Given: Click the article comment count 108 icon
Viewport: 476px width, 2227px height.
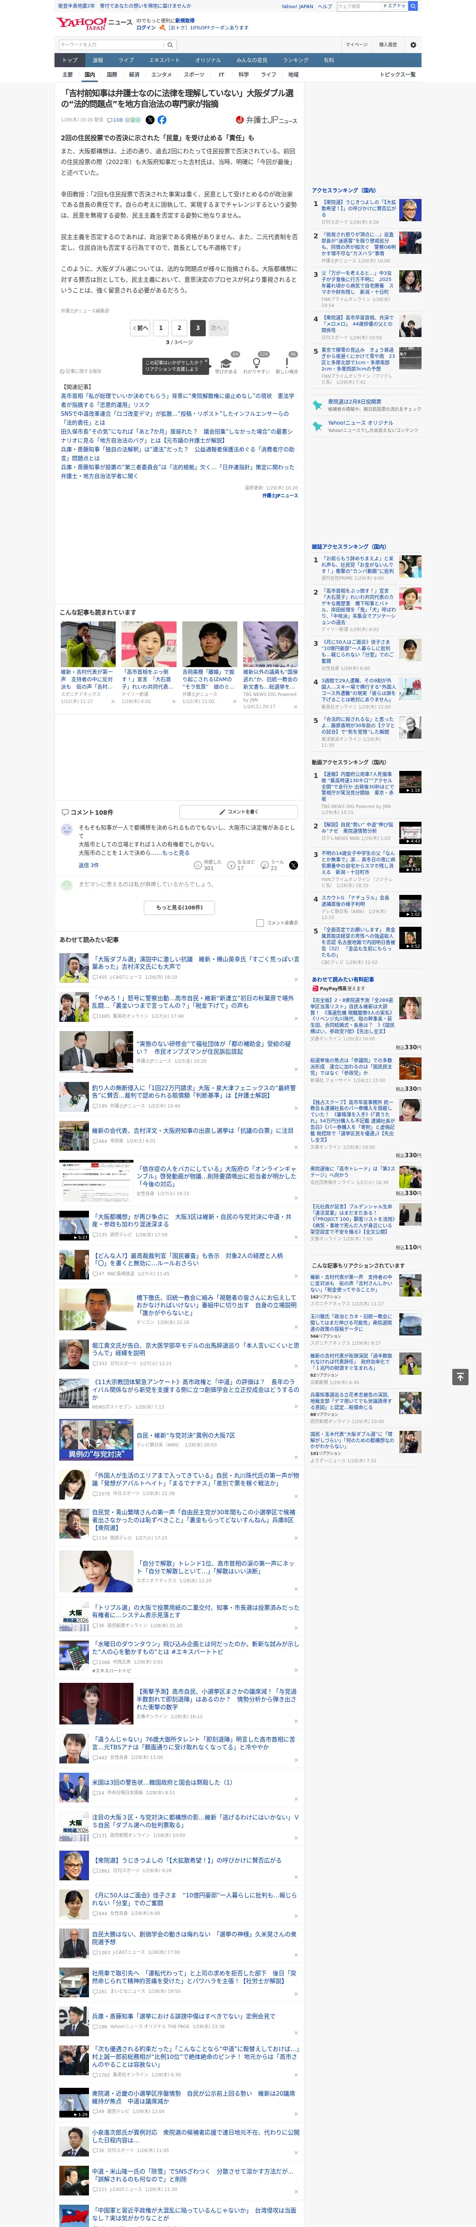Looking at the screenshot, I should click(115, 120).
